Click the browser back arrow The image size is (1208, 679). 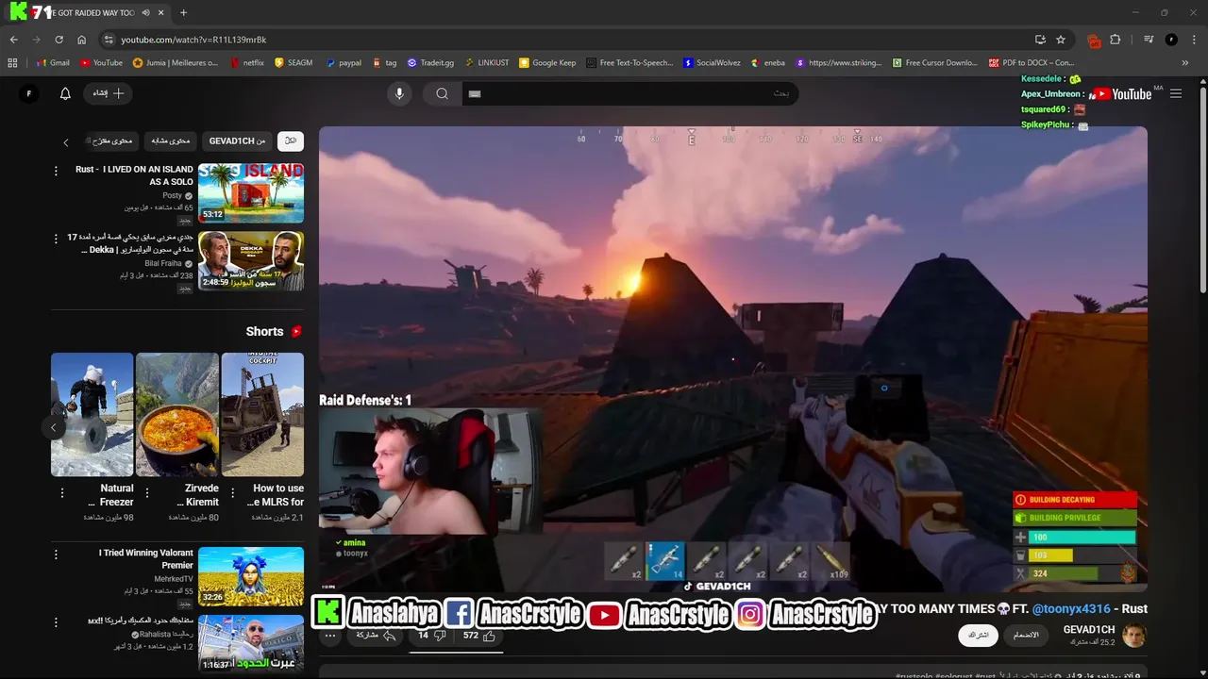click(x=13, y=40)
